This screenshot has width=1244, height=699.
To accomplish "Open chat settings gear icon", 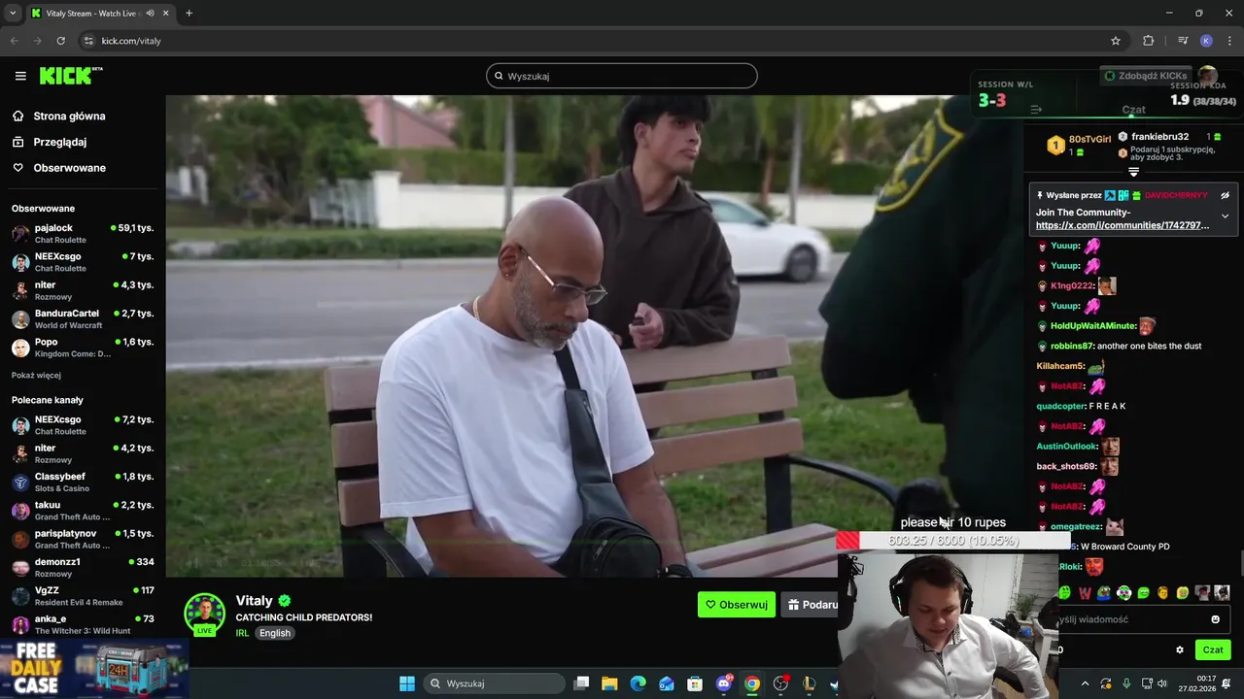I will pos(1180,650).
